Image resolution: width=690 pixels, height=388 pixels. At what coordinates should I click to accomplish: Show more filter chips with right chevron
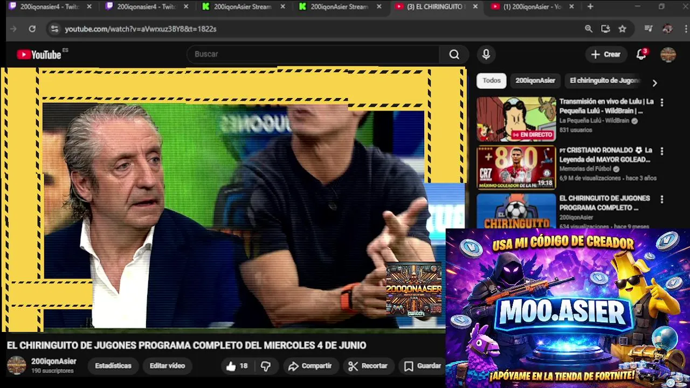tap(654, 83)
